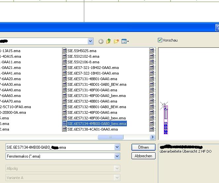The width and height of the screenshot is (219, 183).
Task: Click icon of SIE.6ES7131-4BD01-0AB0_BEW.ema
Action: coord(64,84)
